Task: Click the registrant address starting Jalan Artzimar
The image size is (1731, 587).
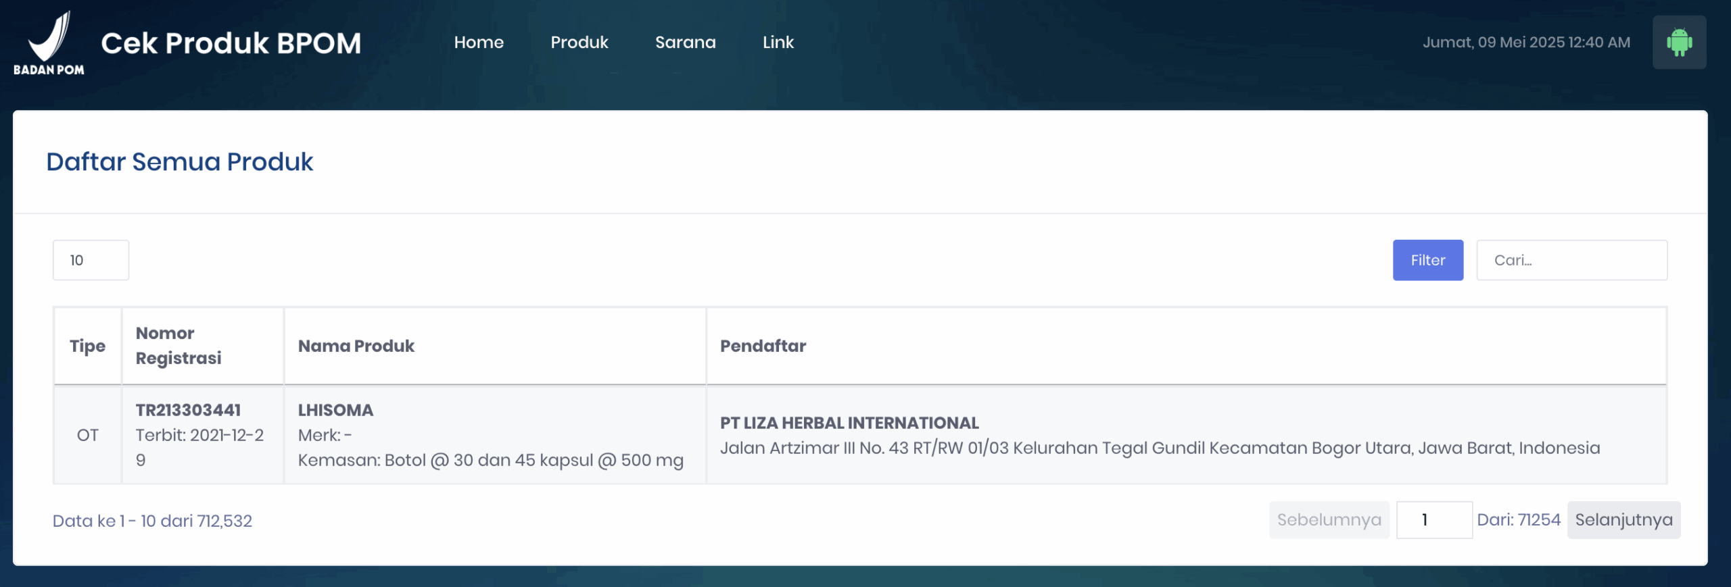Action: [x=1160, y=448]
